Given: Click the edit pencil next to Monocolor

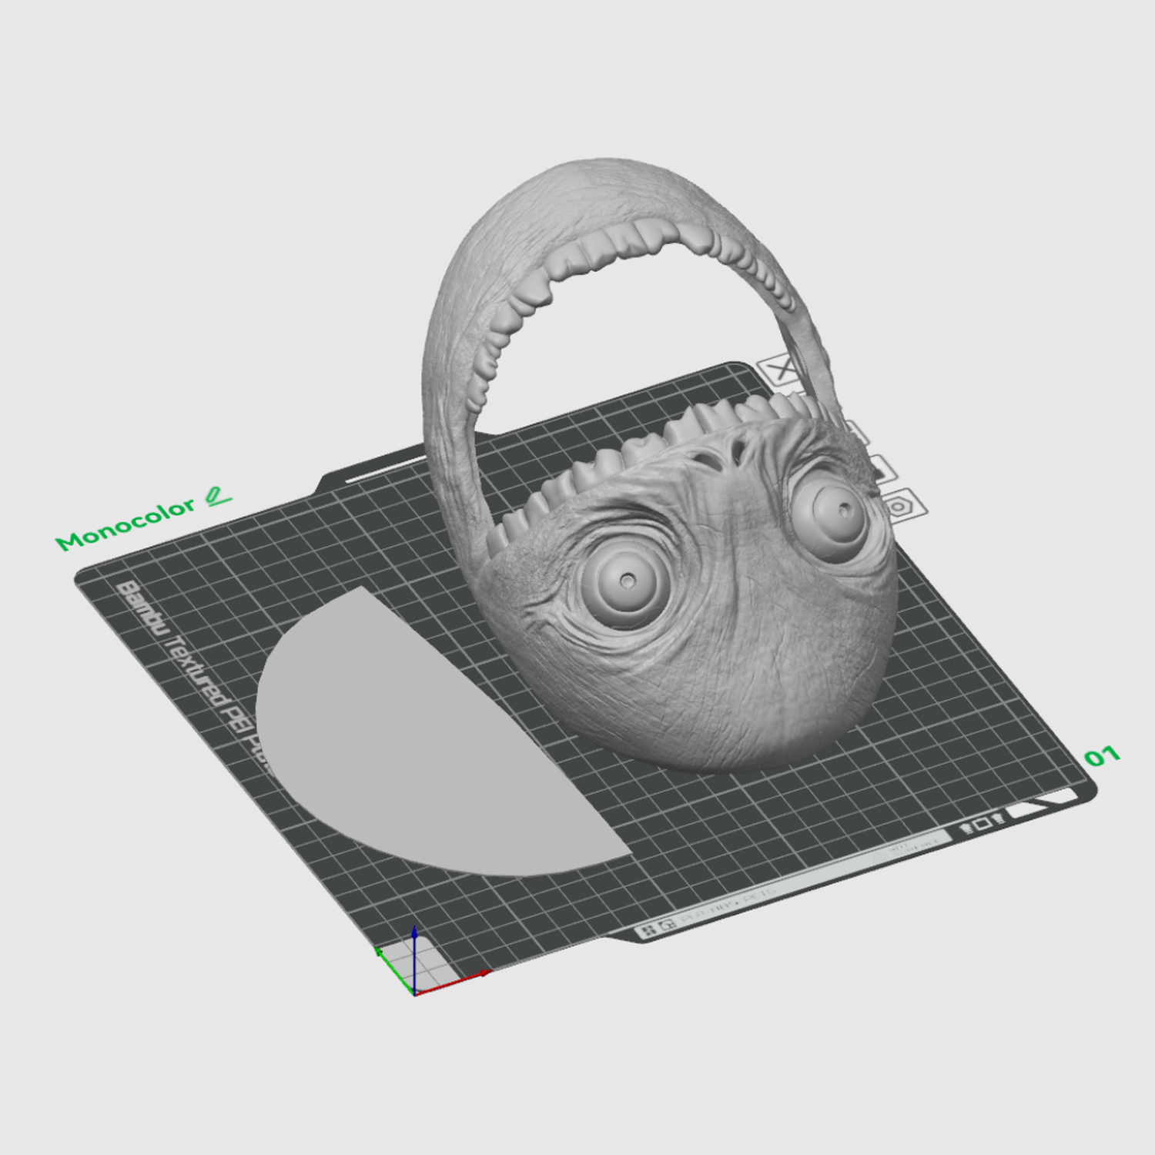Looking at the screenshot, I should 219,497.
